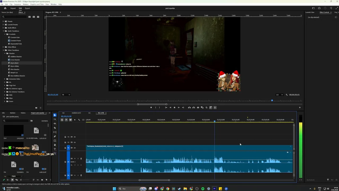
Task: Solo track A1 with S button
Action: [78, 159]
